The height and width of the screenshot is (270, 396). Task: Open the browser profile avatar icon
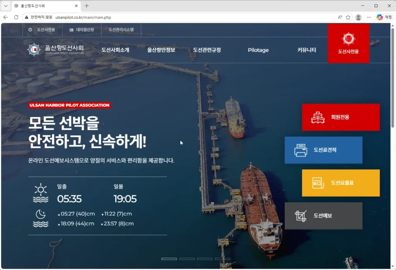click(358, 17)
